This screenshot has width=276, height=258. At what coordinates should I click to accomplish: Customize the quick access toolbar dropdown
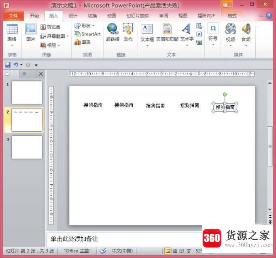click(36, 65)
